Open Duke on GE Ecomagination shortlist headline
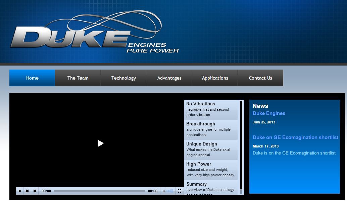 (295, 137)
